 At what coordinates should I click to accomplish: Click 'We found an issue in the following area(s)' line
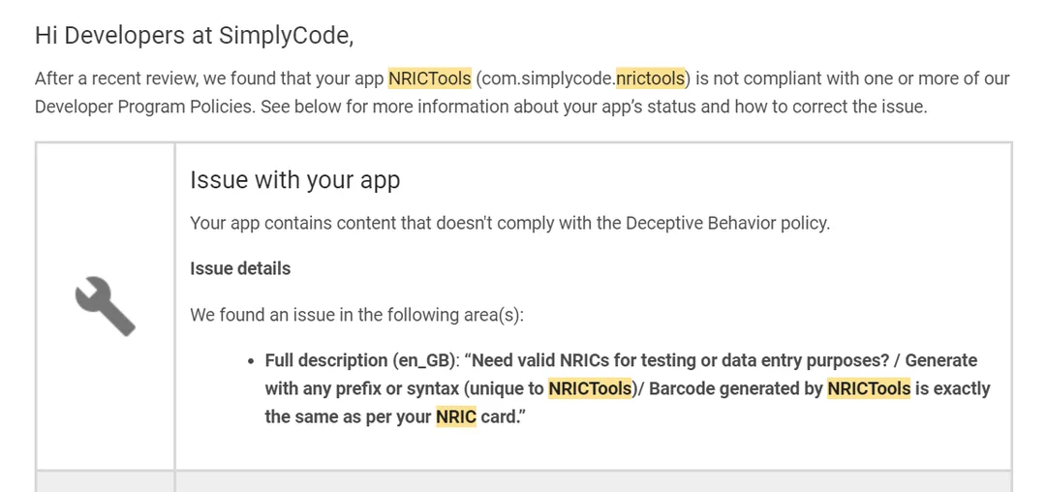tap(356, 314)
